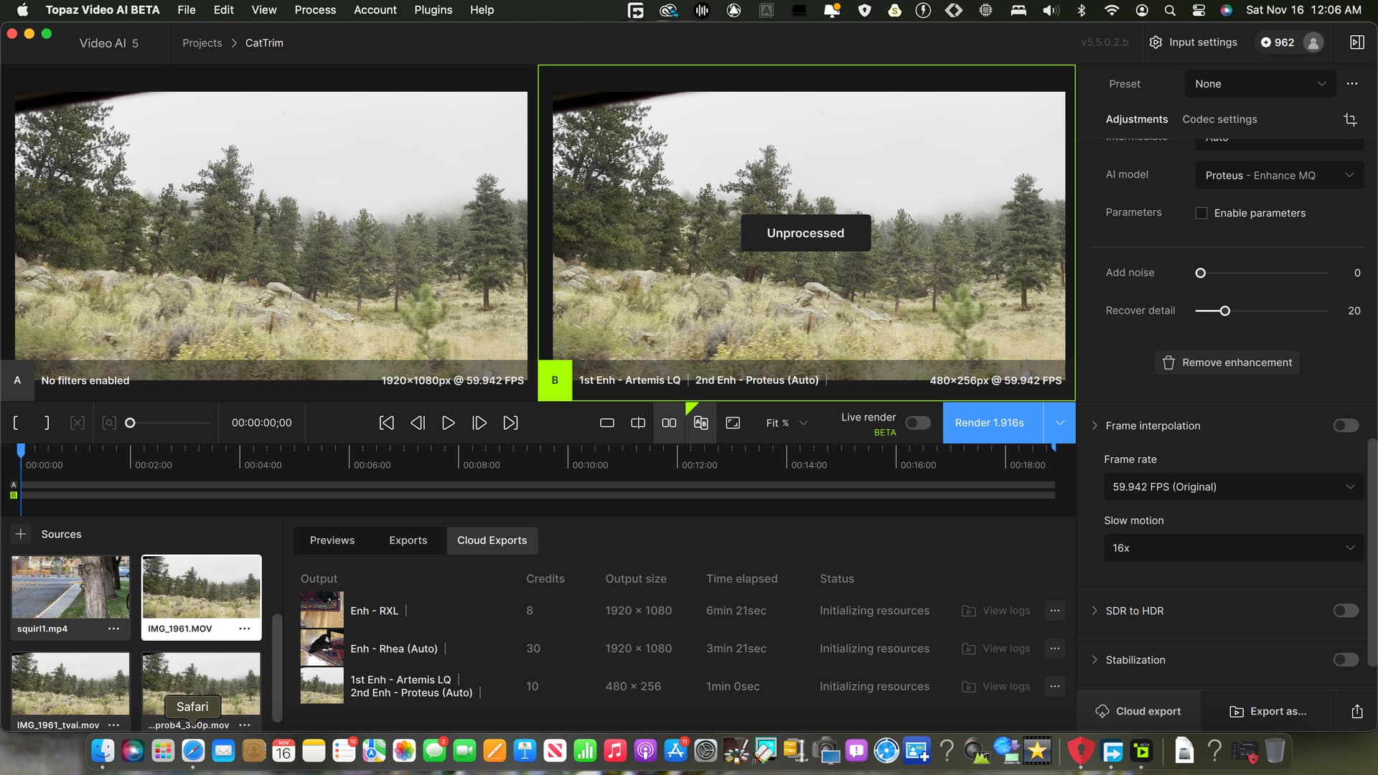This screenshot has width=1378, height=775.
Task: Check the Enable parameters checkbox
Action: tap(1201, 213)
